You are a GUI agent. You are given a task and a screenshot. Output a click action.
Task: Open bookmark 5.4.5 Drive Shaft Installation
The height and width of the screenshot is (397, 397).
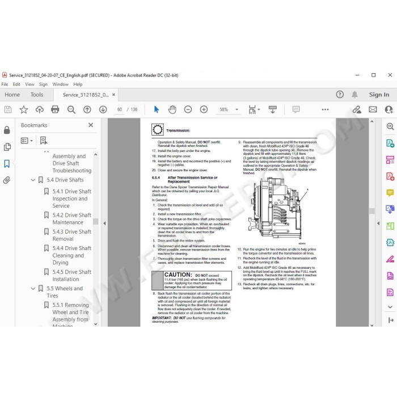click(71, 276)
